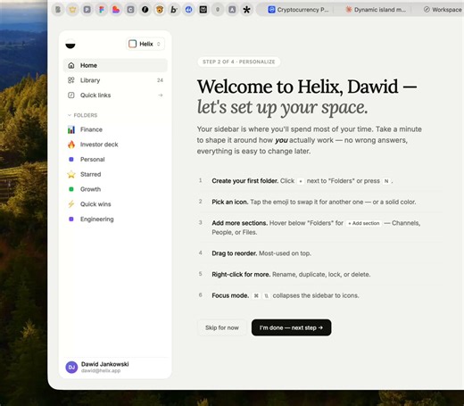The height and width of the screenshot is (406, 464).
Task: Collapse the FOLDERS section chevron
Action: click(70, 115)
